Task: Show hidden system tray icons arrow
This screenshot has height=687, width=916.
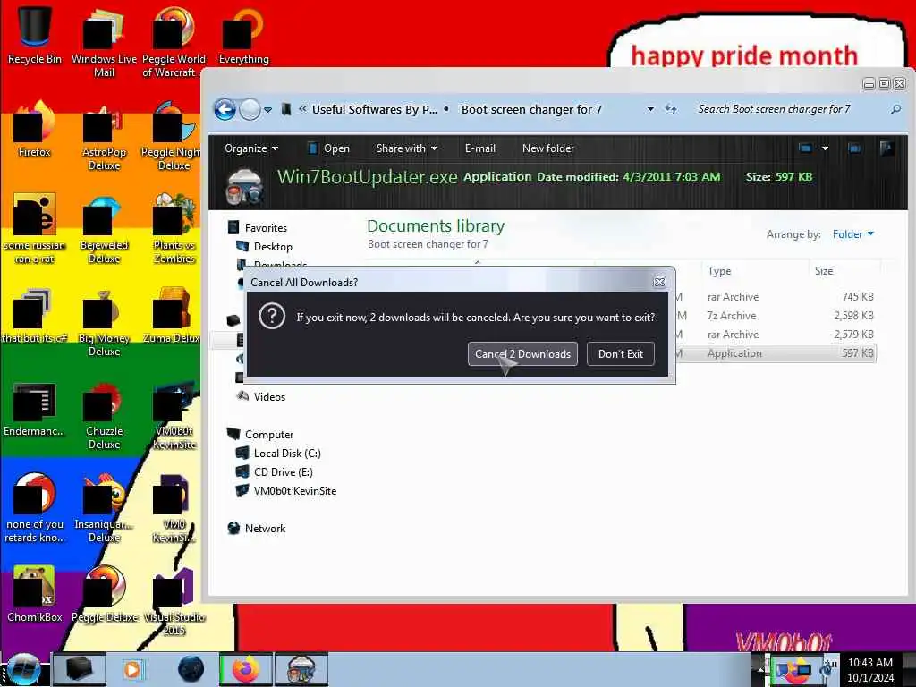Action: point(760,669)
